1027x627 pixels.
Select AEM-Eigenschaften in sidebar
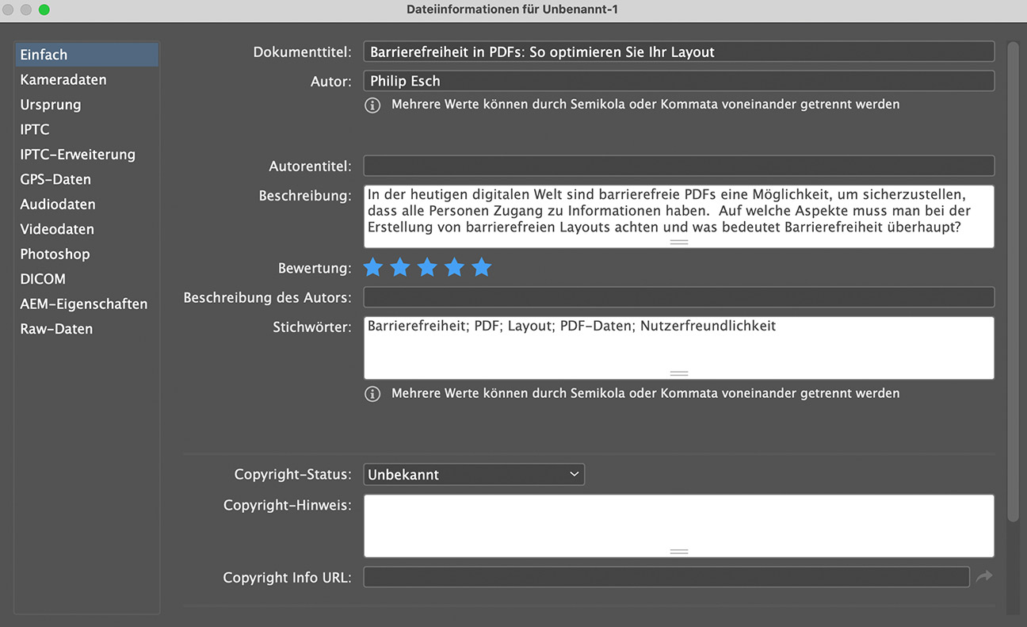point(84,304)
